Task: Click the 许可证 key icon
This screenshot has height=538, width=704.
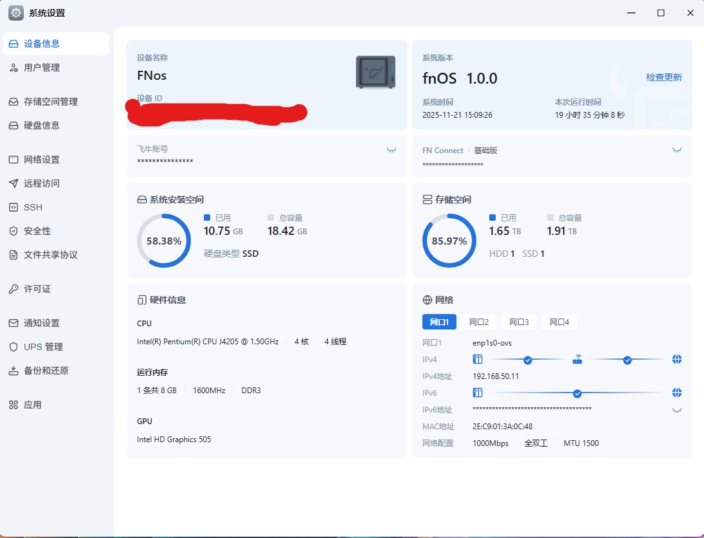Action: coord(14,289)
